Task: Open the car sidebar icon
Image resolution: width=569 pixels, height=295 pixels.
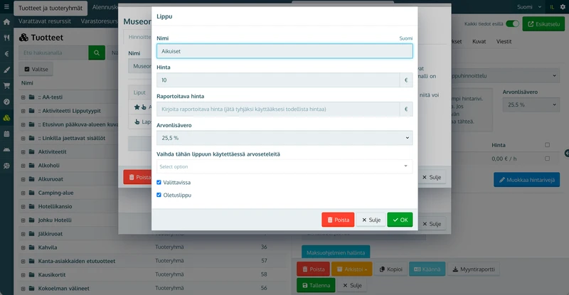Action: click(6, 149)
